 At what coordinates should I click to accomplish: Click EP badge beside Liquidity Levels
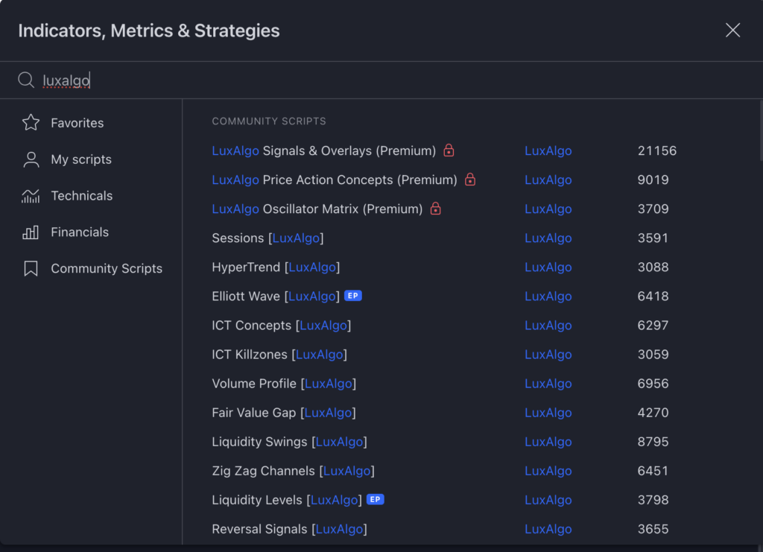click(x=376, y=499)
